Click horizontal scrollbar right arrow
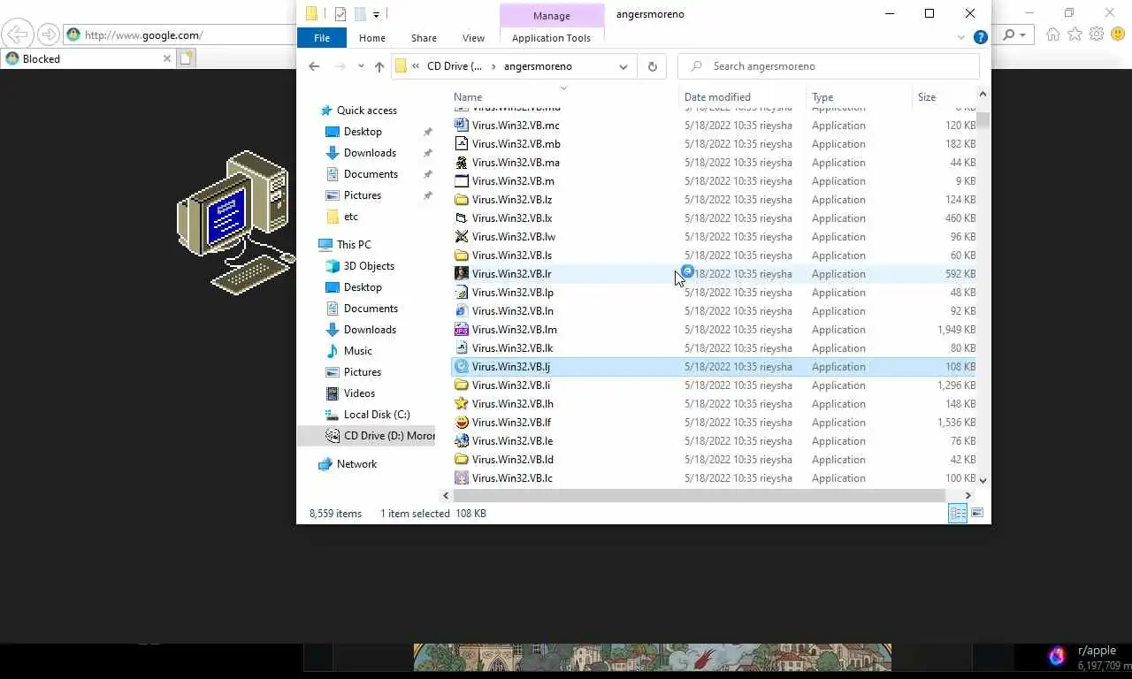The image size is (1132, 679). pos(968,496)
